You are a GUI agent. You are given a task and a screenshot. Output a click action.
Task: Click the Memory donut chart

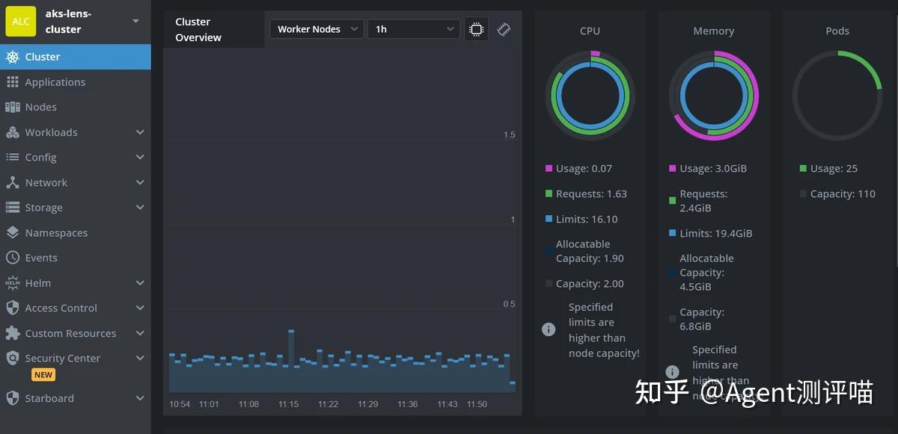713,96
